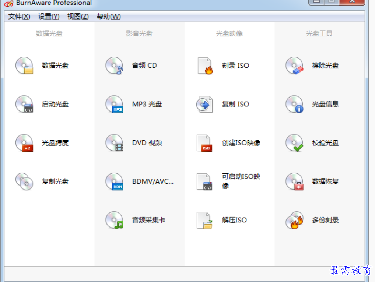Click the 音频采集卡 green note disc icon
This screenshot has height=282, width=375.
[114, 220]
